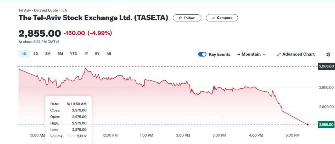This screenshot has height=144, width=335.
Task: Click the red end-of-line price dot
Action: coord(308,124)
